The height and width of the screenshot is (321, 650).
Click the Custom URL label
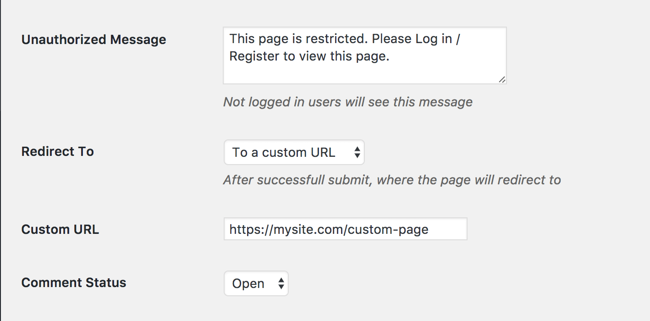click(x=60, y=229)
